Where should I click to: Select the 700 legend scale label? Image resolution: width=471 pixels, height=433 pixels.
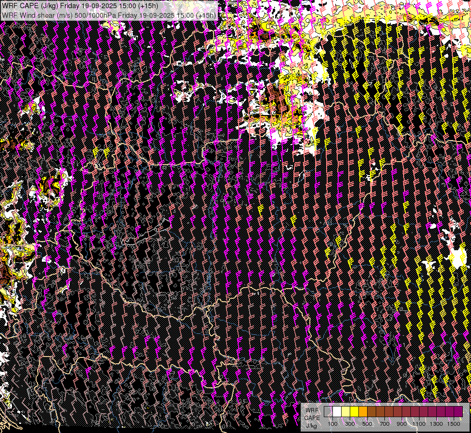384,424
